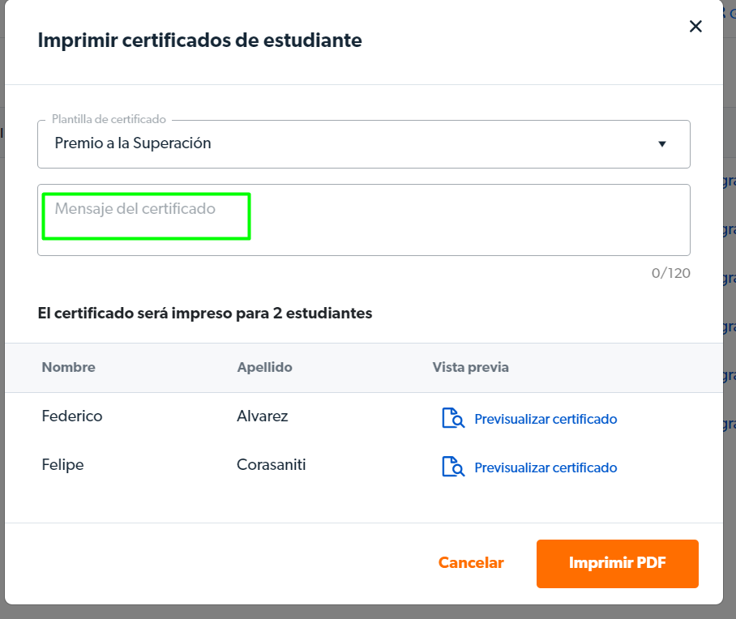736x619 pixels.
Task: Click the Vista previa column header
Action: tap(470, 368)
